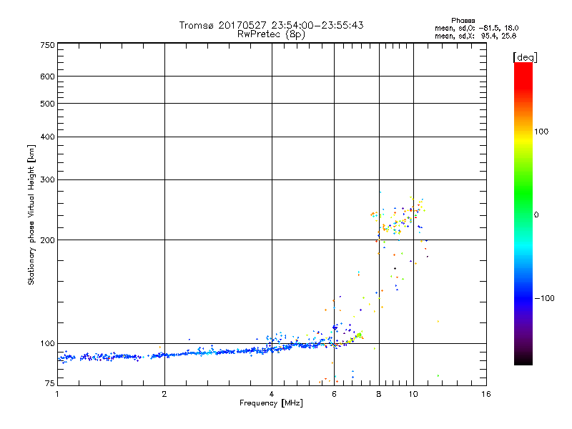Click the colorbar label '100'
The image size is (572, 429).
pos(541,132)
